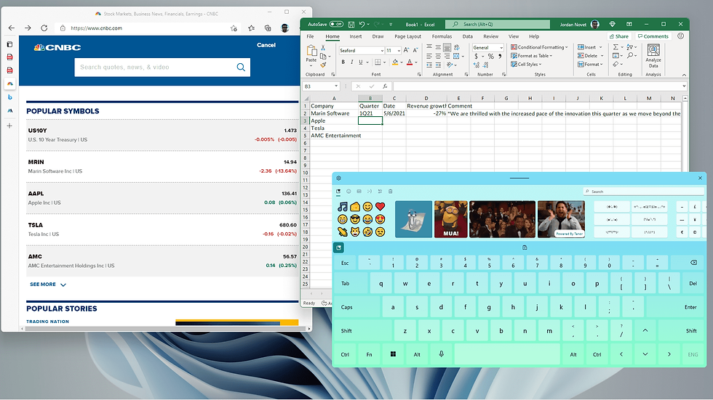Click the Percent Style icon
The image size is (713, 400).
pyautogui.click(x=490, y=56)
